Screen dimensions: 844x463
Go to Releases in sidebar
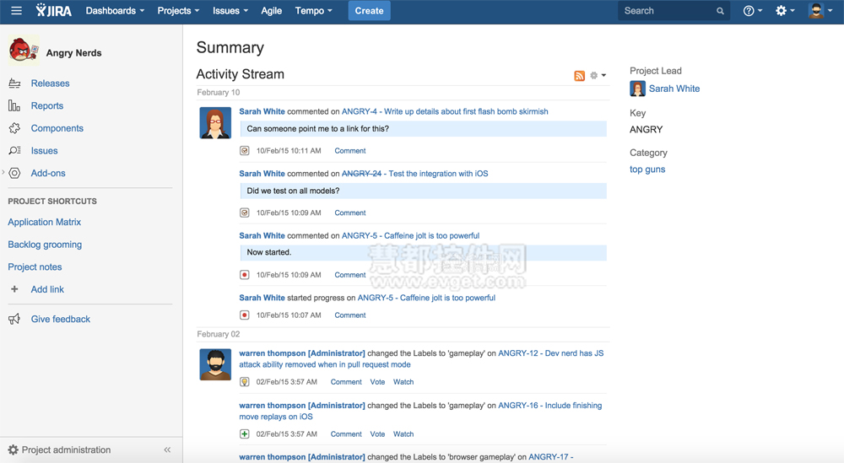(x=50, y=83)
